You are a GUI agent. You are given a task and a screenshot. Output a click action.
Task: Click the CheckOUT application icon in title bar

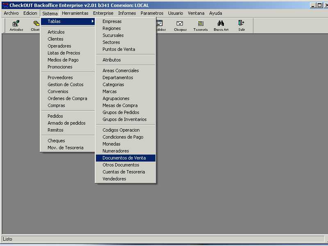[x=5, y=5]
